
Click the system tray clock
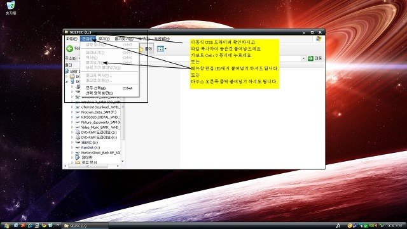[x=395, y=226]
